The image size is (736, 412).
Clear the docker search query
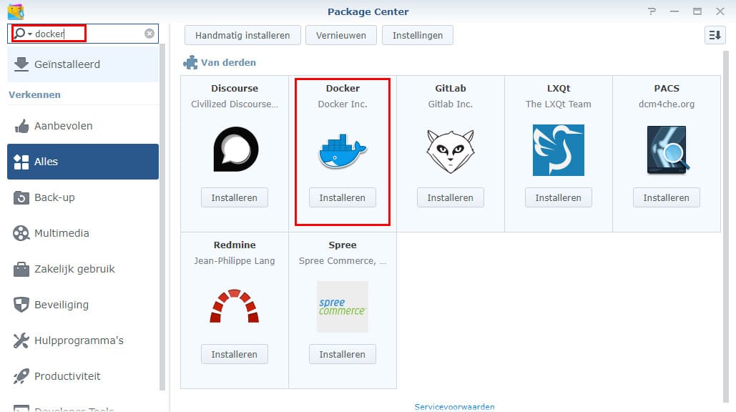click(149, 33)
